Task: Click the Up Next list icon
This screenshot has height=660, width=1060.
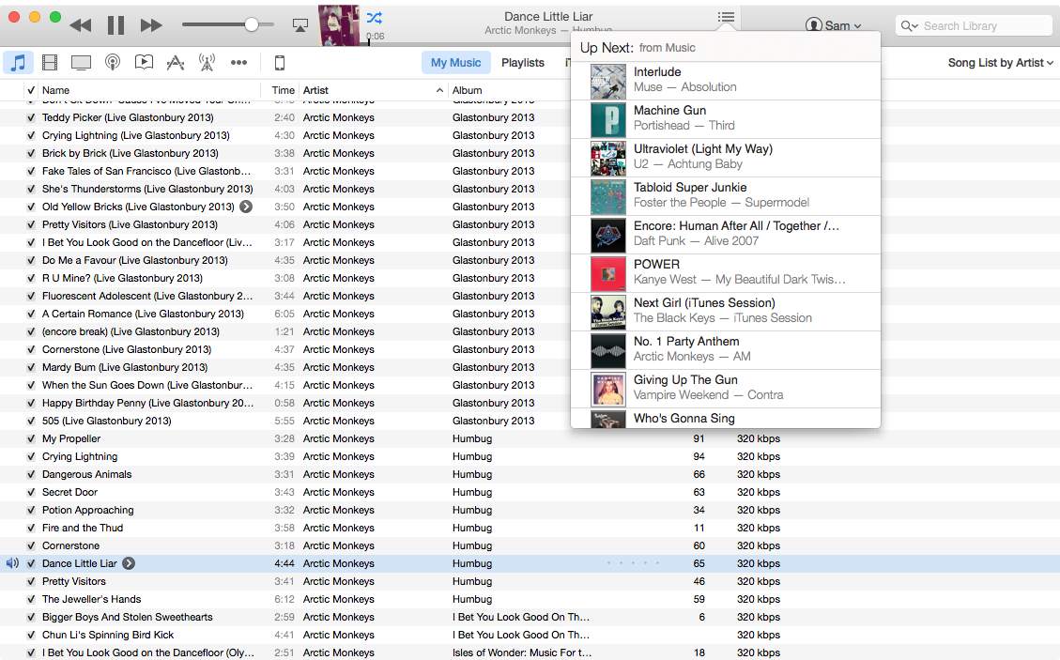Action: 726,17
